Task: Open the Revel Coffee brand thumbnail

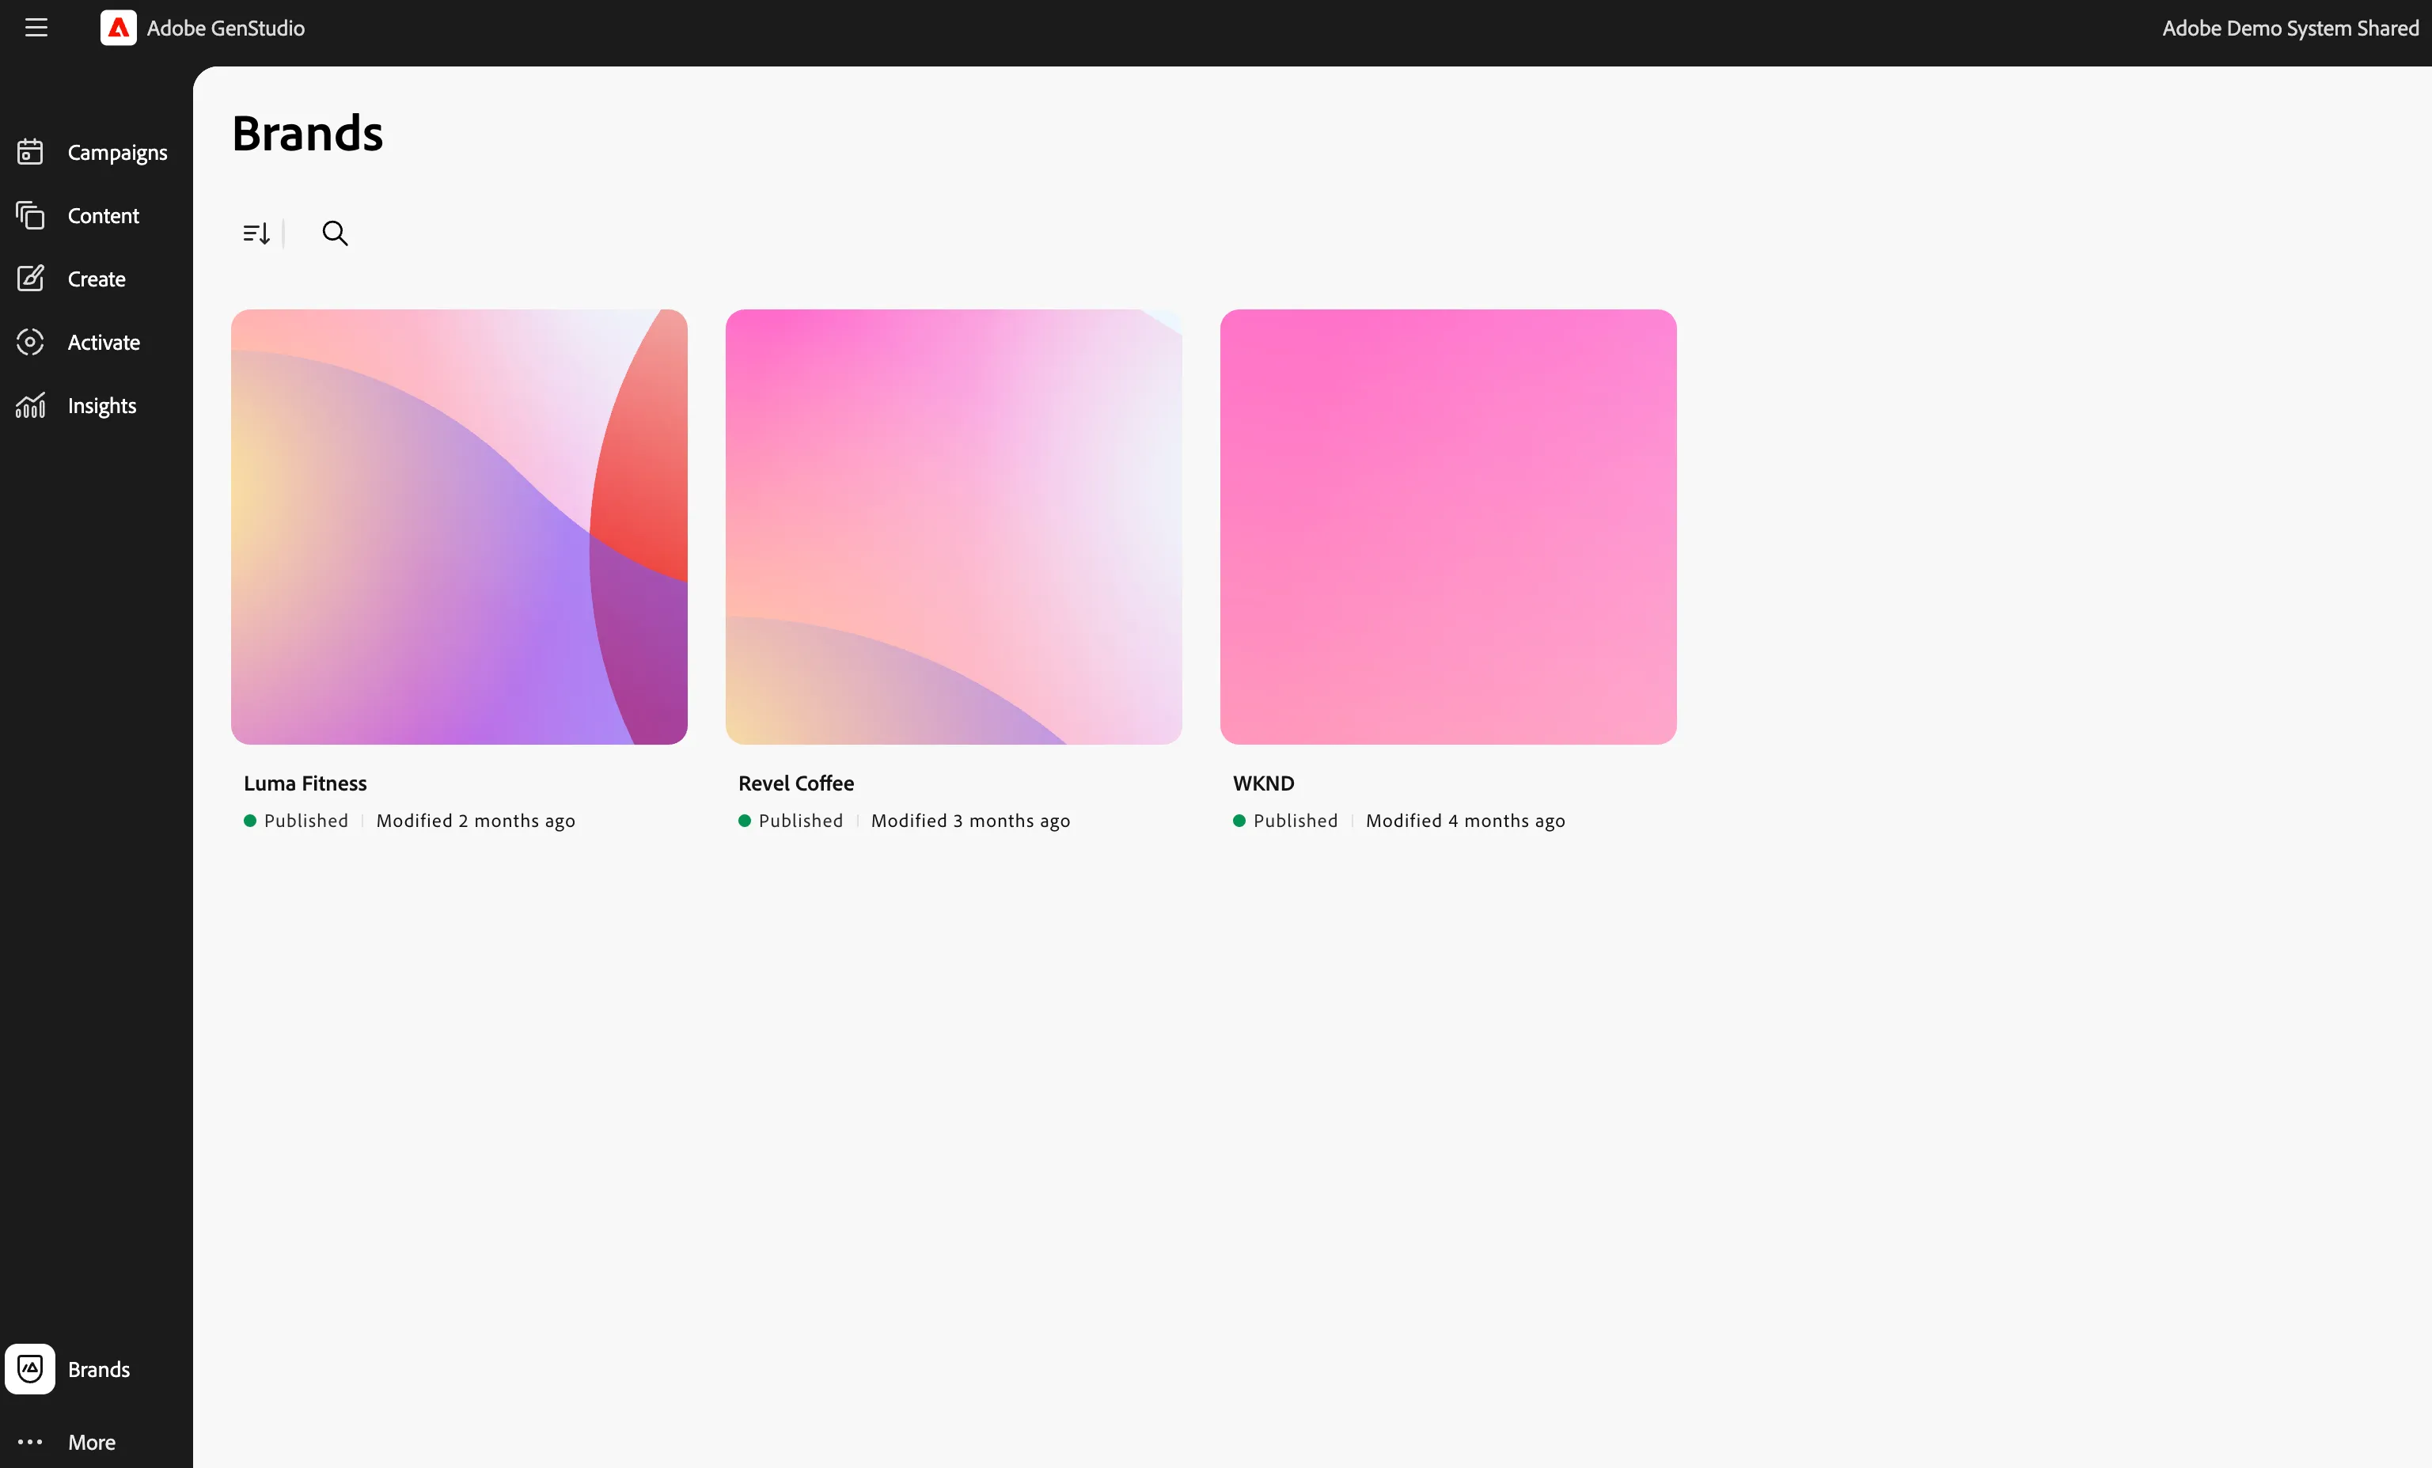Action: [x=954, y=526]
